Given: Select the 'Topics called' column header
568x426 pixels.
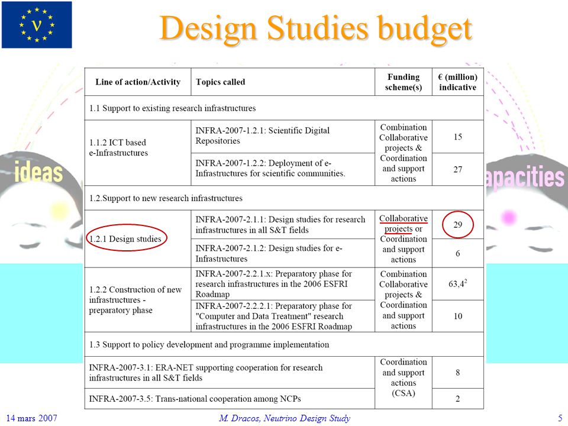Looking at the screenshot, I should pos(283,82).
